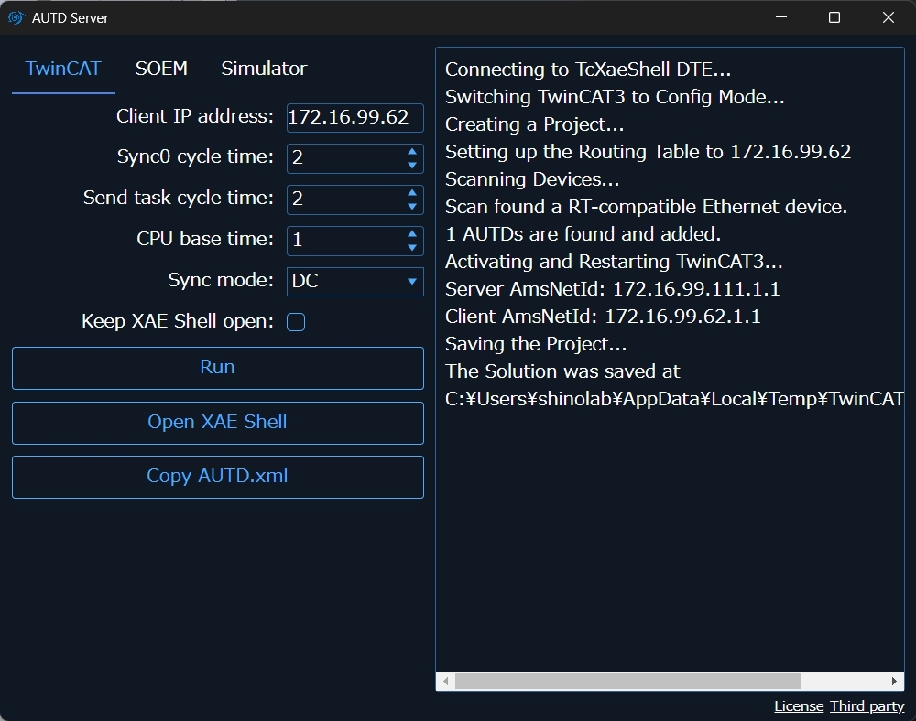The height and width of the screenshot is (721, 916).
Task: Click the 'Client AmsNetId: 172.16.99.62.1.1' log line
Action: [x=603, y=317]
